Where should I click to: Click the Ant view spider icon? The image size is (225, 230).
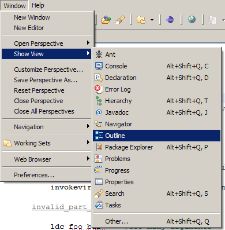[99, 54]
